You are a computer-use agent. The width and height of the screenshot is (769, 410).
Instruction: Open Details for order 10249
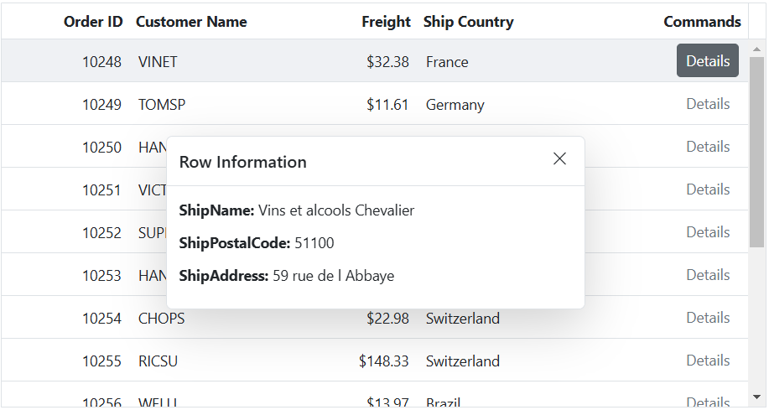(708, 103)
